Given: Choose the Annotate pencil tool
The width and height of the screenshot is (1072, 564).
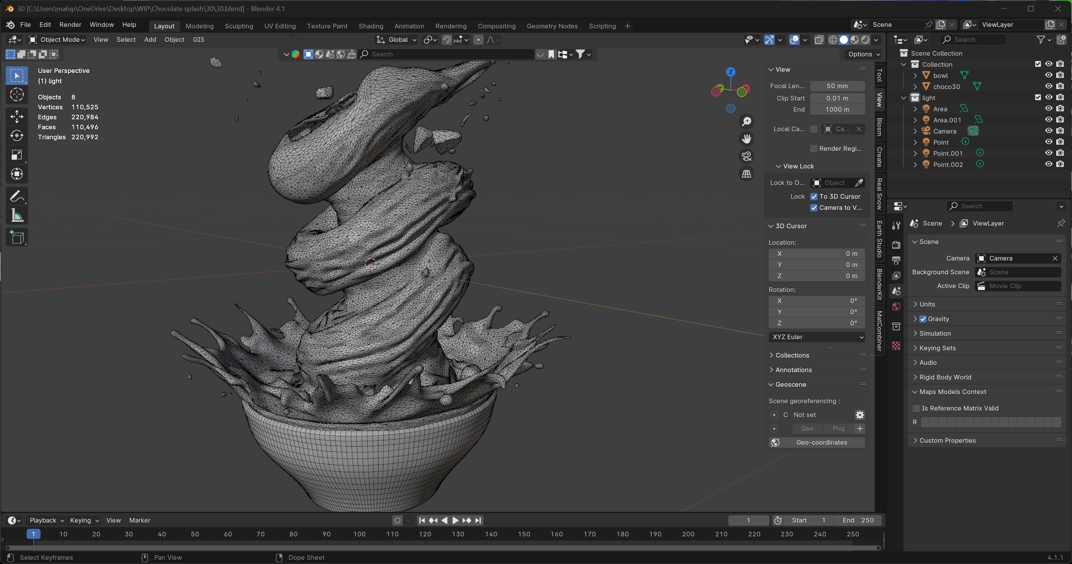Looking at the screenshot, I should point(17,196).
